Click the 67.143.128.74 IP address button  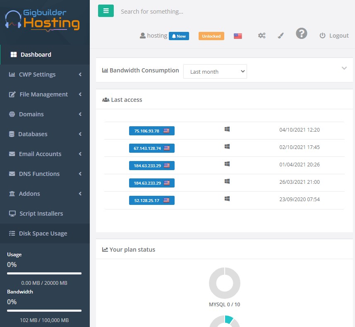click(151, 148)
